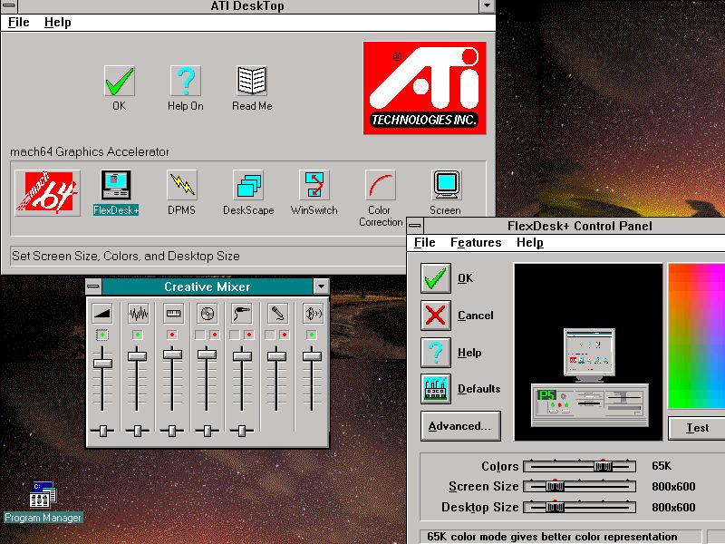Image resolution: width=725 pixels, height=544 pixels.
Task: Tick the empty checkbox under the CD icon
Action: 199,335
